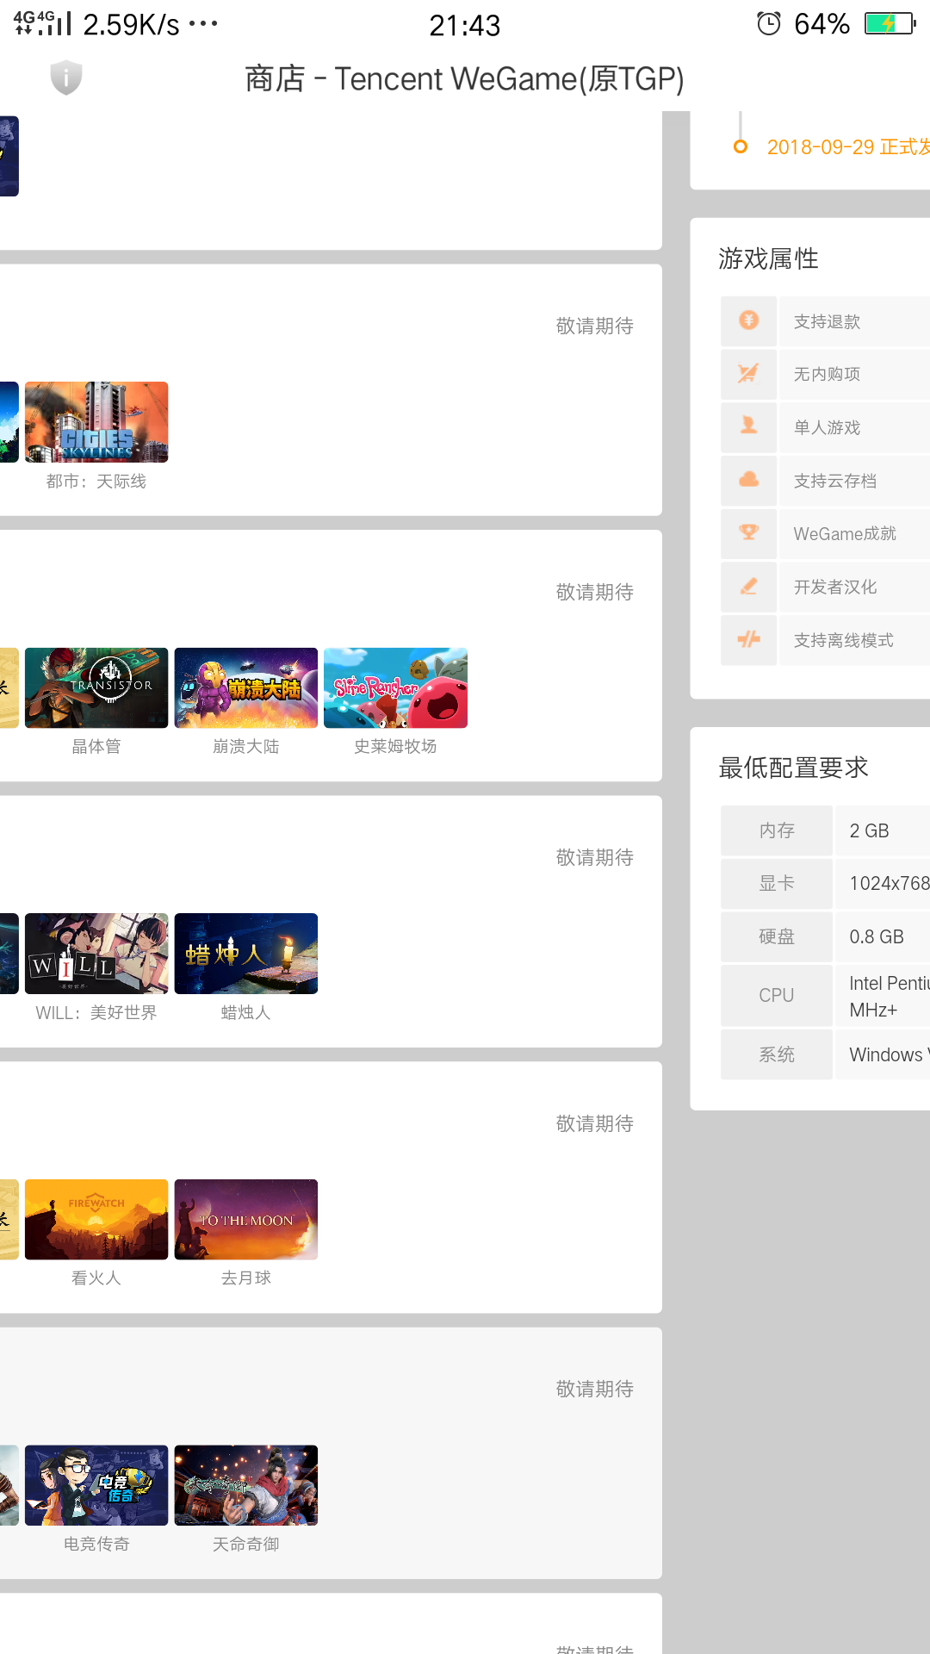Tap the orange timeline release marker
The height and width of the screenshot is (1654, 930).
coord(740,146)
